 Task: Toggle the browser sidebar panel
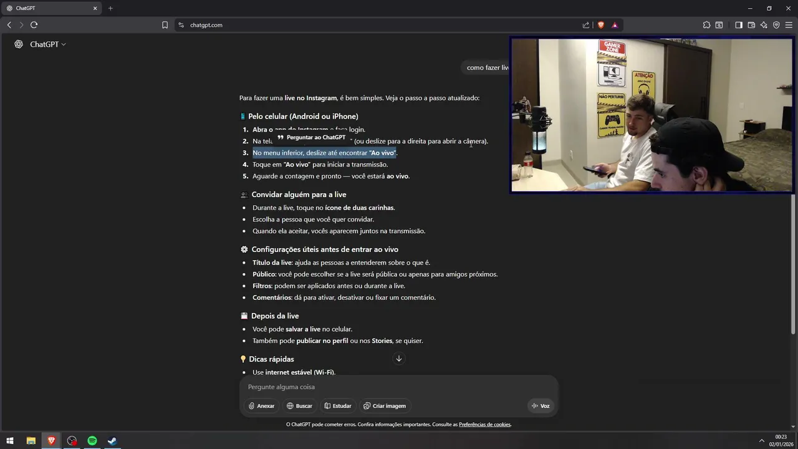(x=739, y=25)
